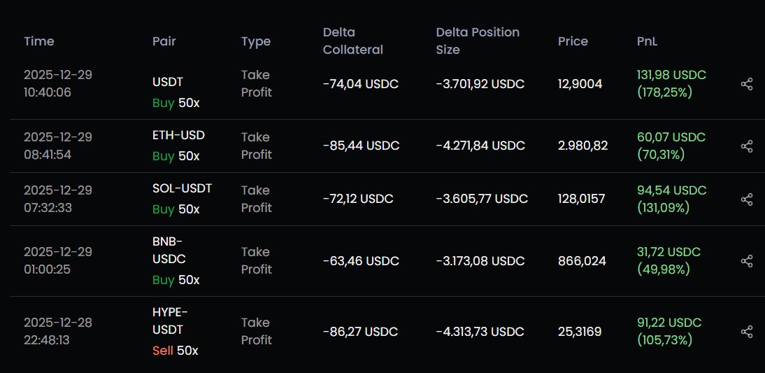Open the BNB-USDC pair link
Screen dimensions: 765x373
[169, 250]
